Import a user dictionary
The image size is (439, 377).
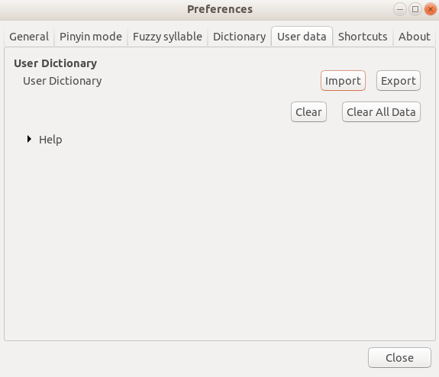[343, 81]
